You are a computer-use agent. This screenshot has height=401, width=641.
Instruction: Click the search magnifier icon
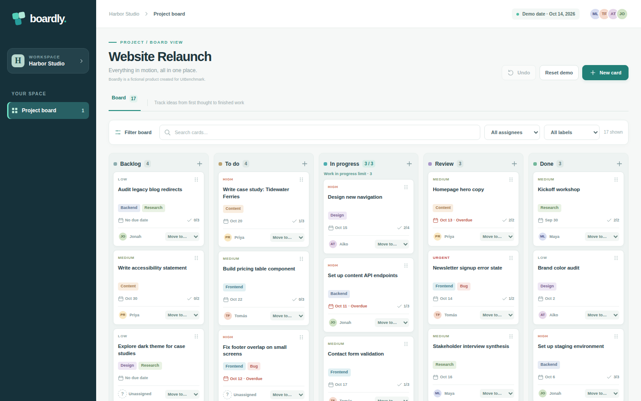click(x=167, y=132)
